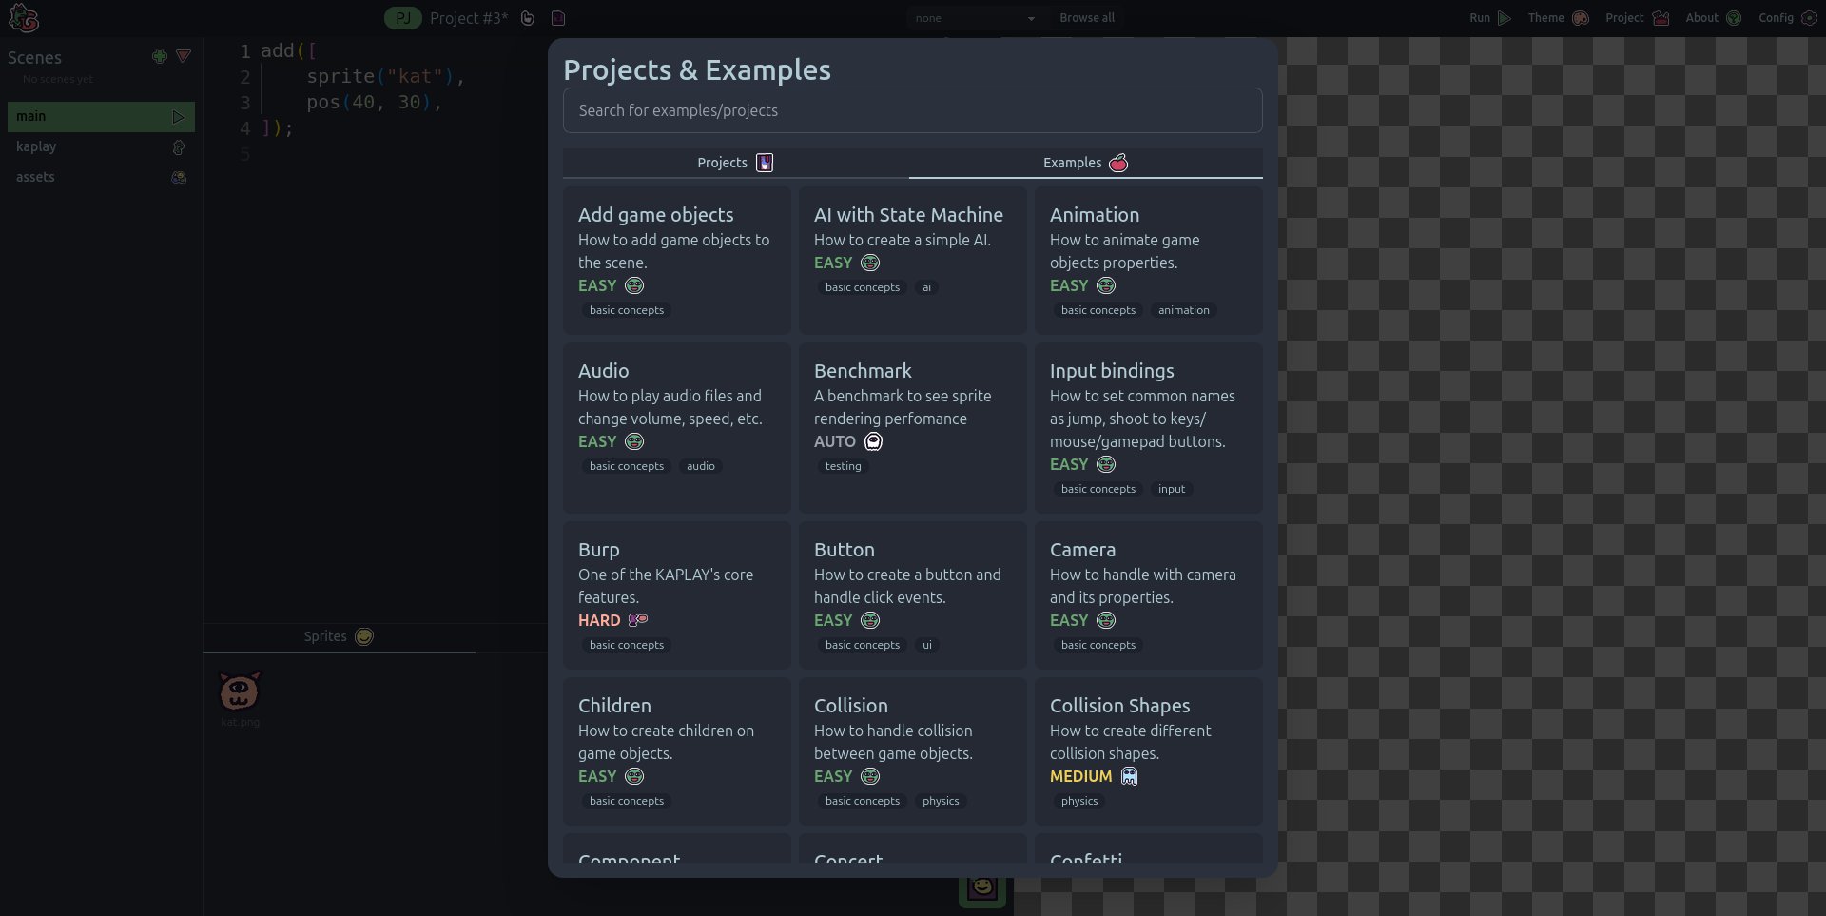
Task: Click the purple file icon next to the project title
Action: pos(558,18)
